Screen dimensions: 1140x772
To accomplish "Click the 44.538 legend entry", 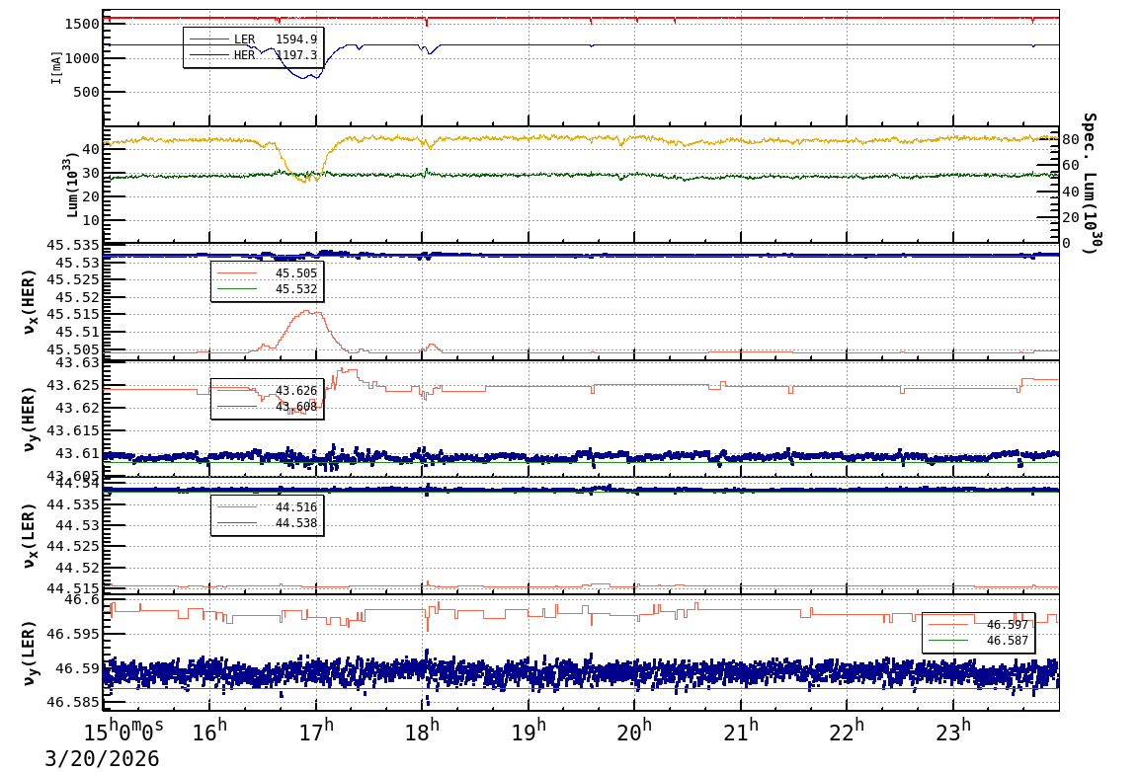I will [267, 523].
